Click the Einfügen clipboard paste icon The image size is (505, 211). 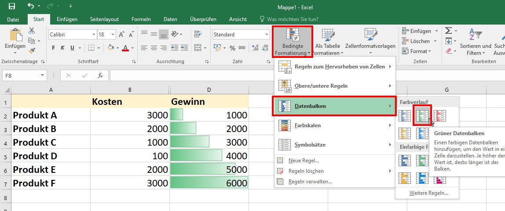click(15, 35)
